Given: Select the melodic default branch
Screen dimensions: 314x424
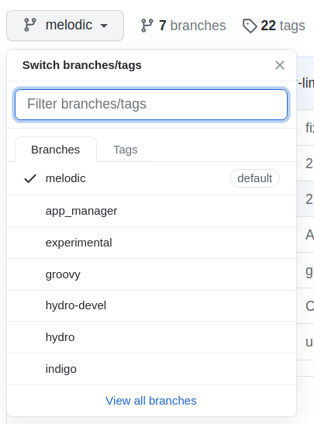Looking at the screenshot, I should [x=151, y=178].
